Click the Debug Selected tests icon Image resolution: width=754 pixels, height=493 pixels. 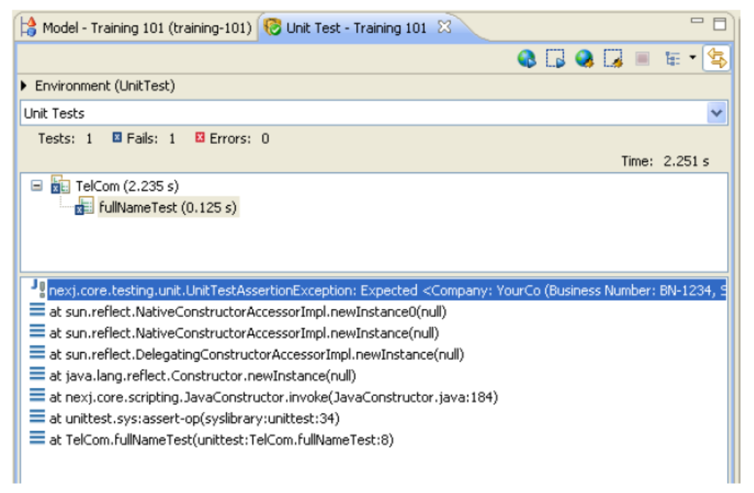pyautogui.click(x=613, y=59)
